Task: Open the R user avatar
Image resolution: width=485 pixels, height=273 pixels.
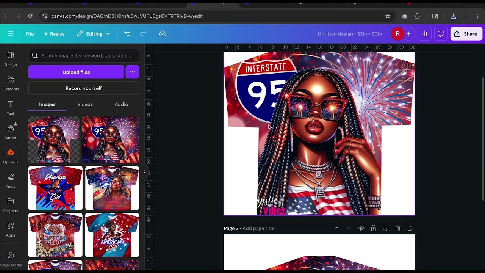Action: click(x=397, y=34)
